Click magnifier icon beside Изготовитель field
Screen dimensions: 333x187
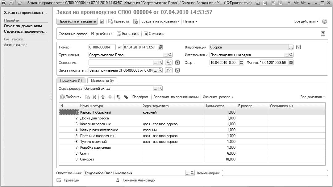pyautogui.click(x=291, y=55)
